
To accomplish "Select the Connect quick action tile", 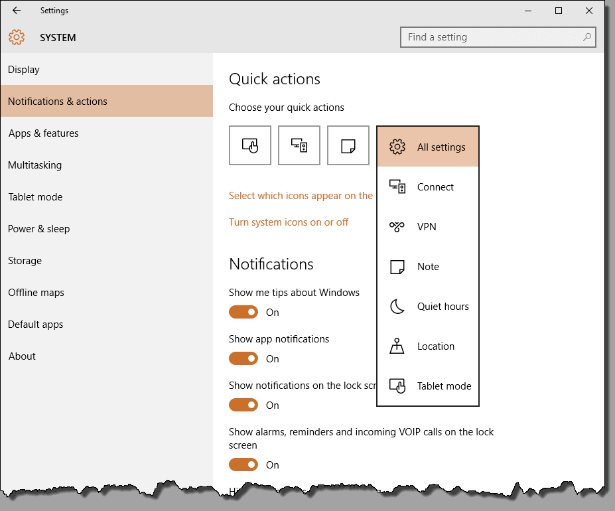I will click(x=299, y=145).
